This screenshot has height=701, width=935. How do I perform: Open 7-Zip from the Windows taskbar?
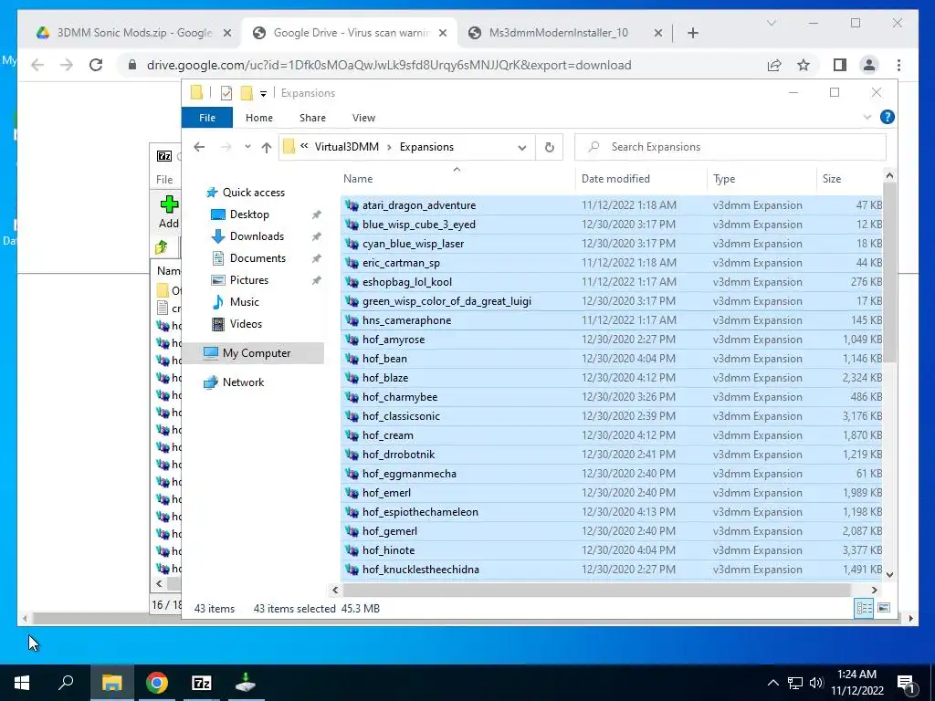tap(202, 683)
